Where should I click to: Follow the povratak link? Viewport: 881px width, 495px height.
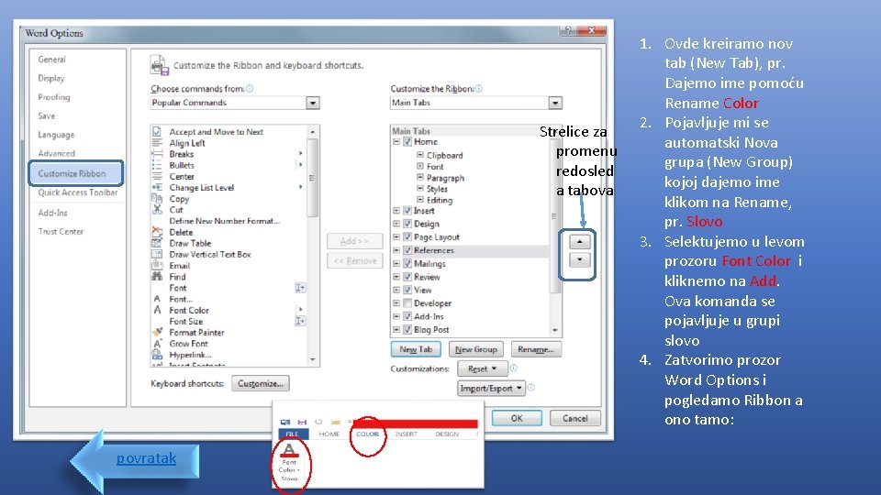tap(146, 458)
